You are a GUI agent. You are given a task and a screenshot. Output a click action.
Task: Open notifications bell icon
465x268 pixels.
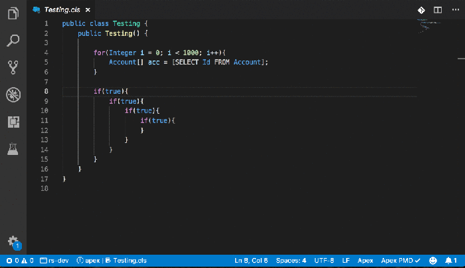pos(451,261)
